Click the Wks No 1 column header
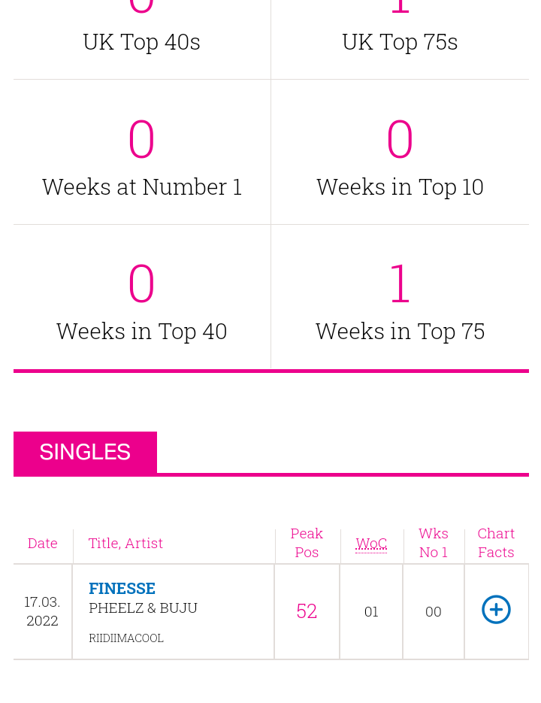 [434, 543]
